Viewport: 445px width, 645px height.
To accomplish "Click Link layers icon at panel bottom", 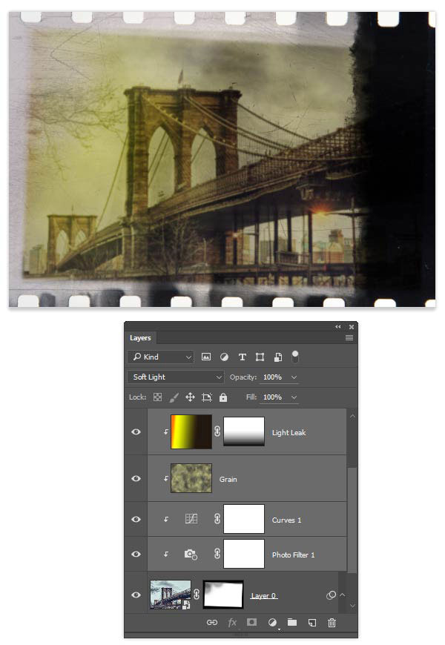I will click(212, 622).
